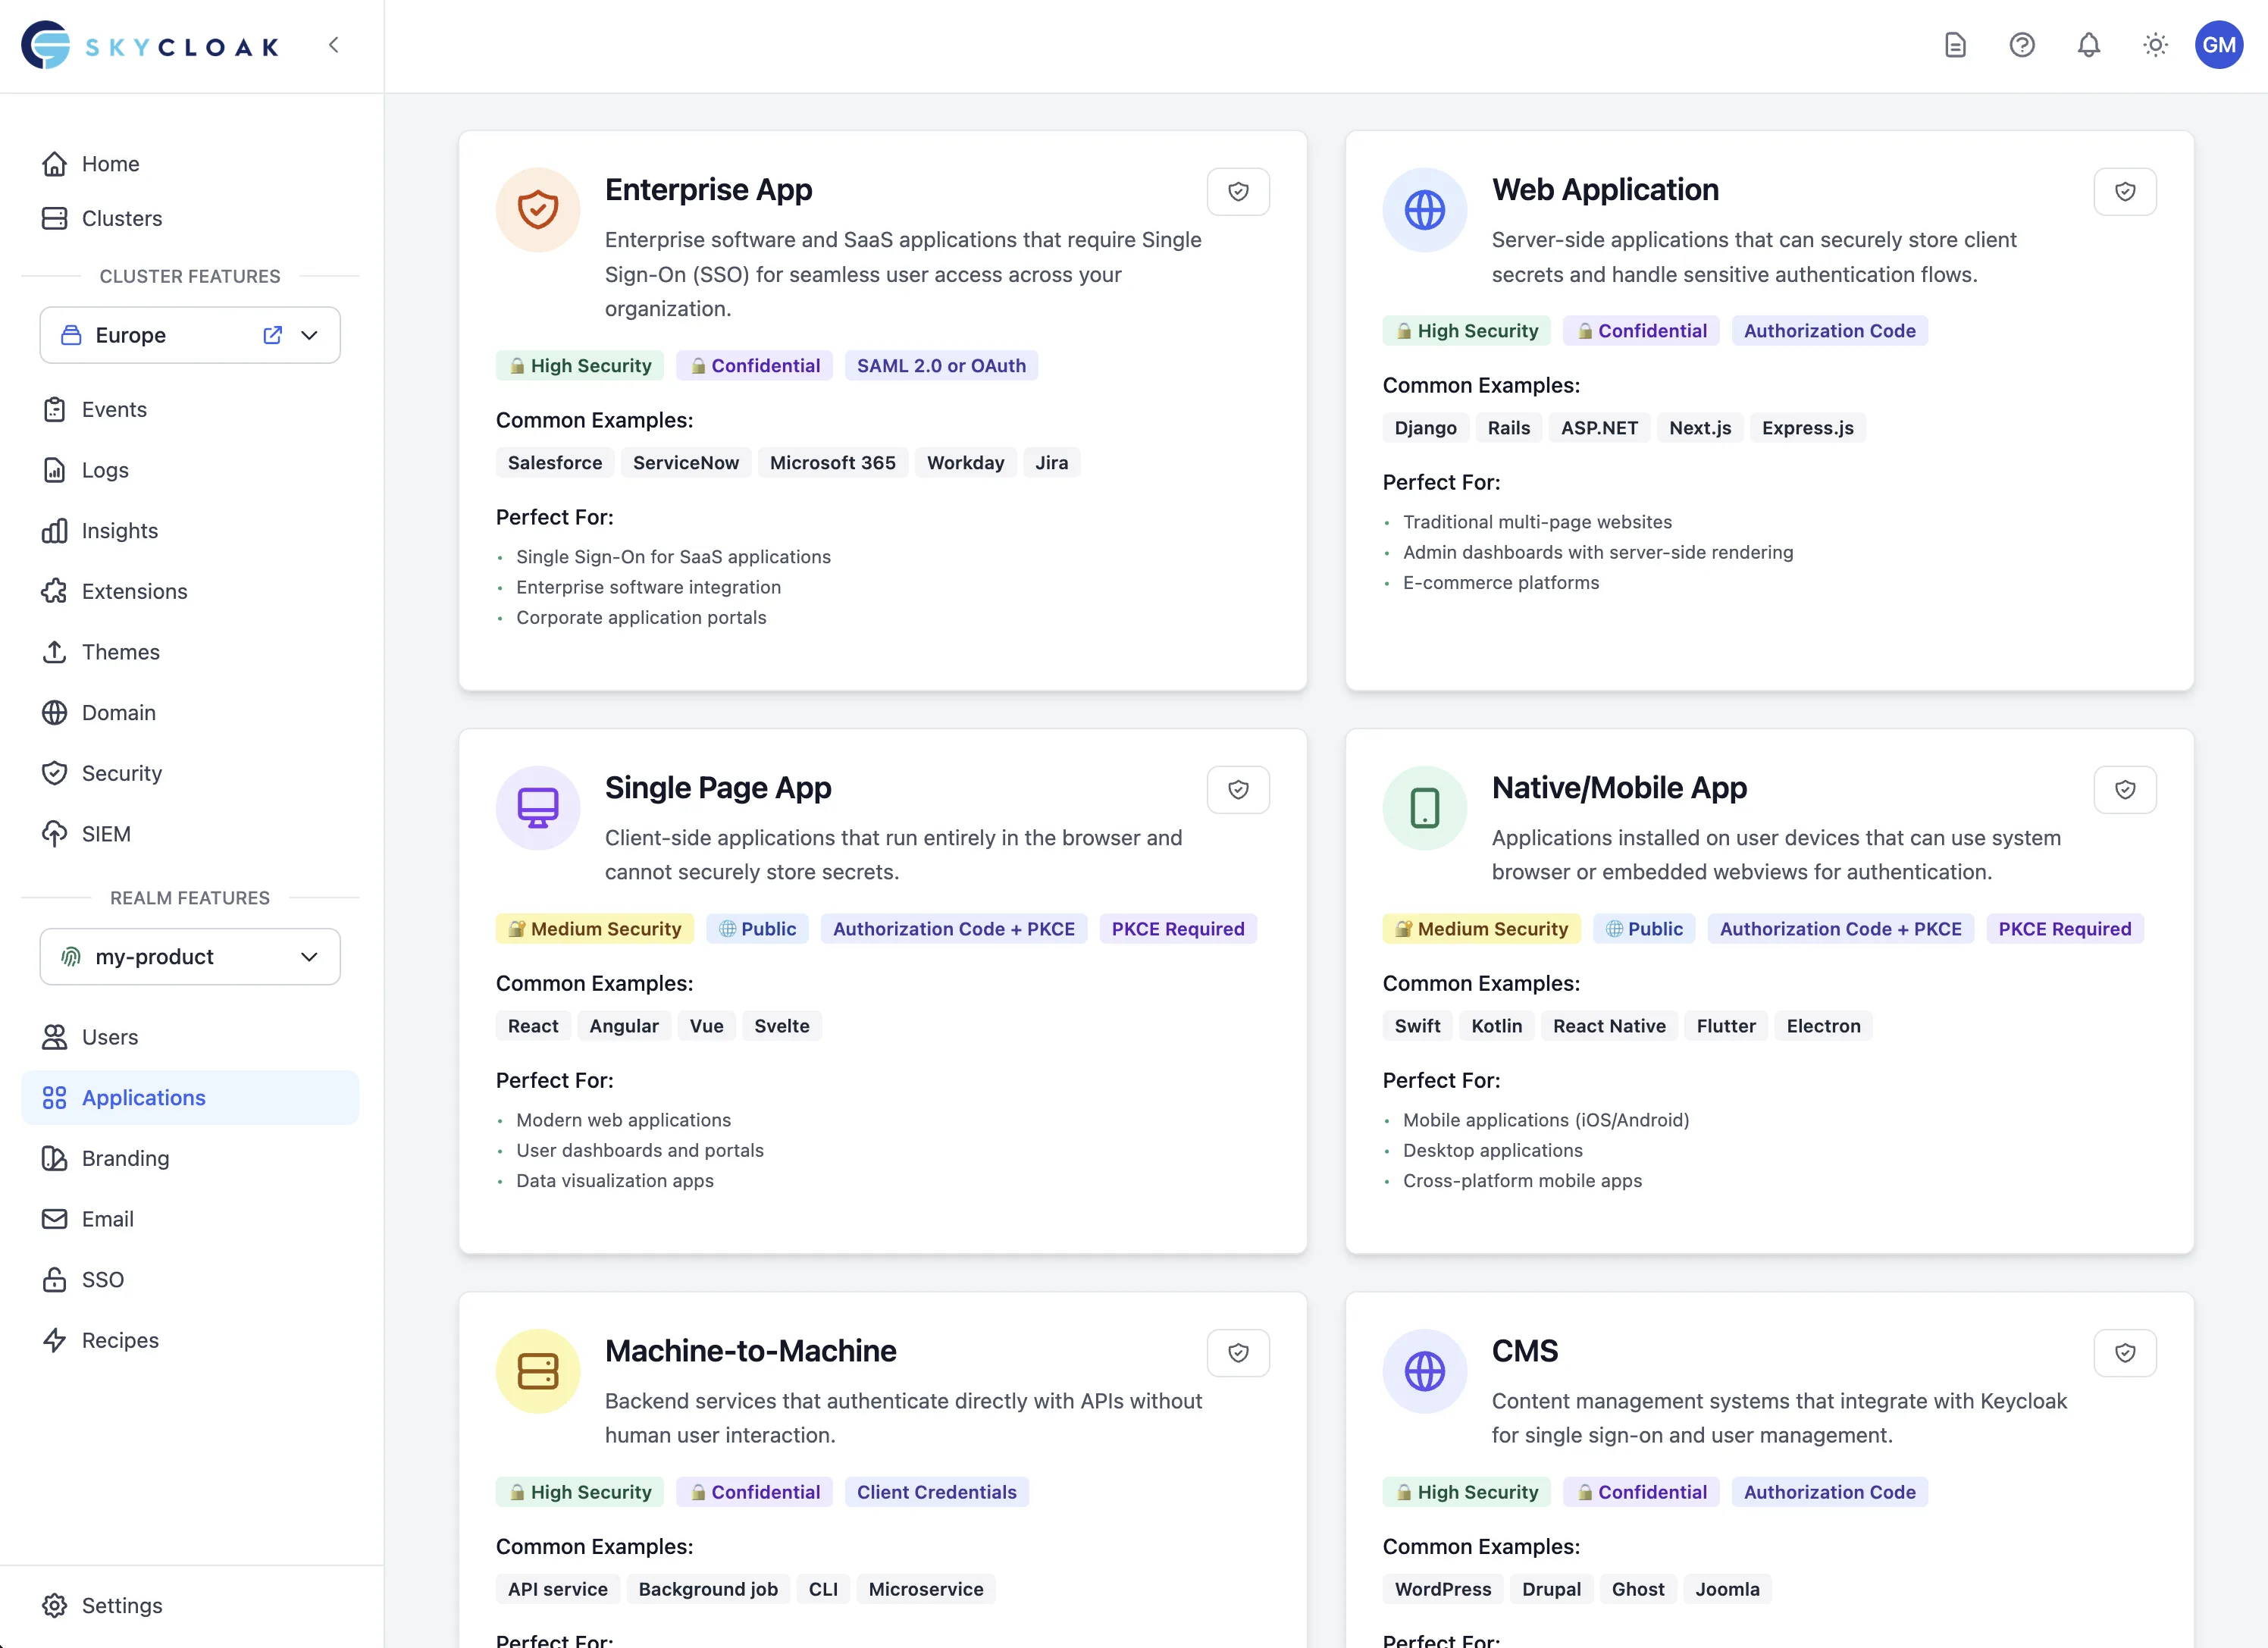Click the SIEM icon in the sidebar

[x=55, y=833]
